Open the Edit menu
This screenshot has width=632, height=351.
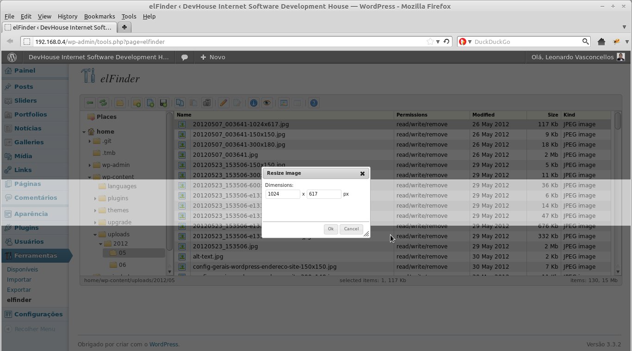pyautogui.click(x=26, y=16)
